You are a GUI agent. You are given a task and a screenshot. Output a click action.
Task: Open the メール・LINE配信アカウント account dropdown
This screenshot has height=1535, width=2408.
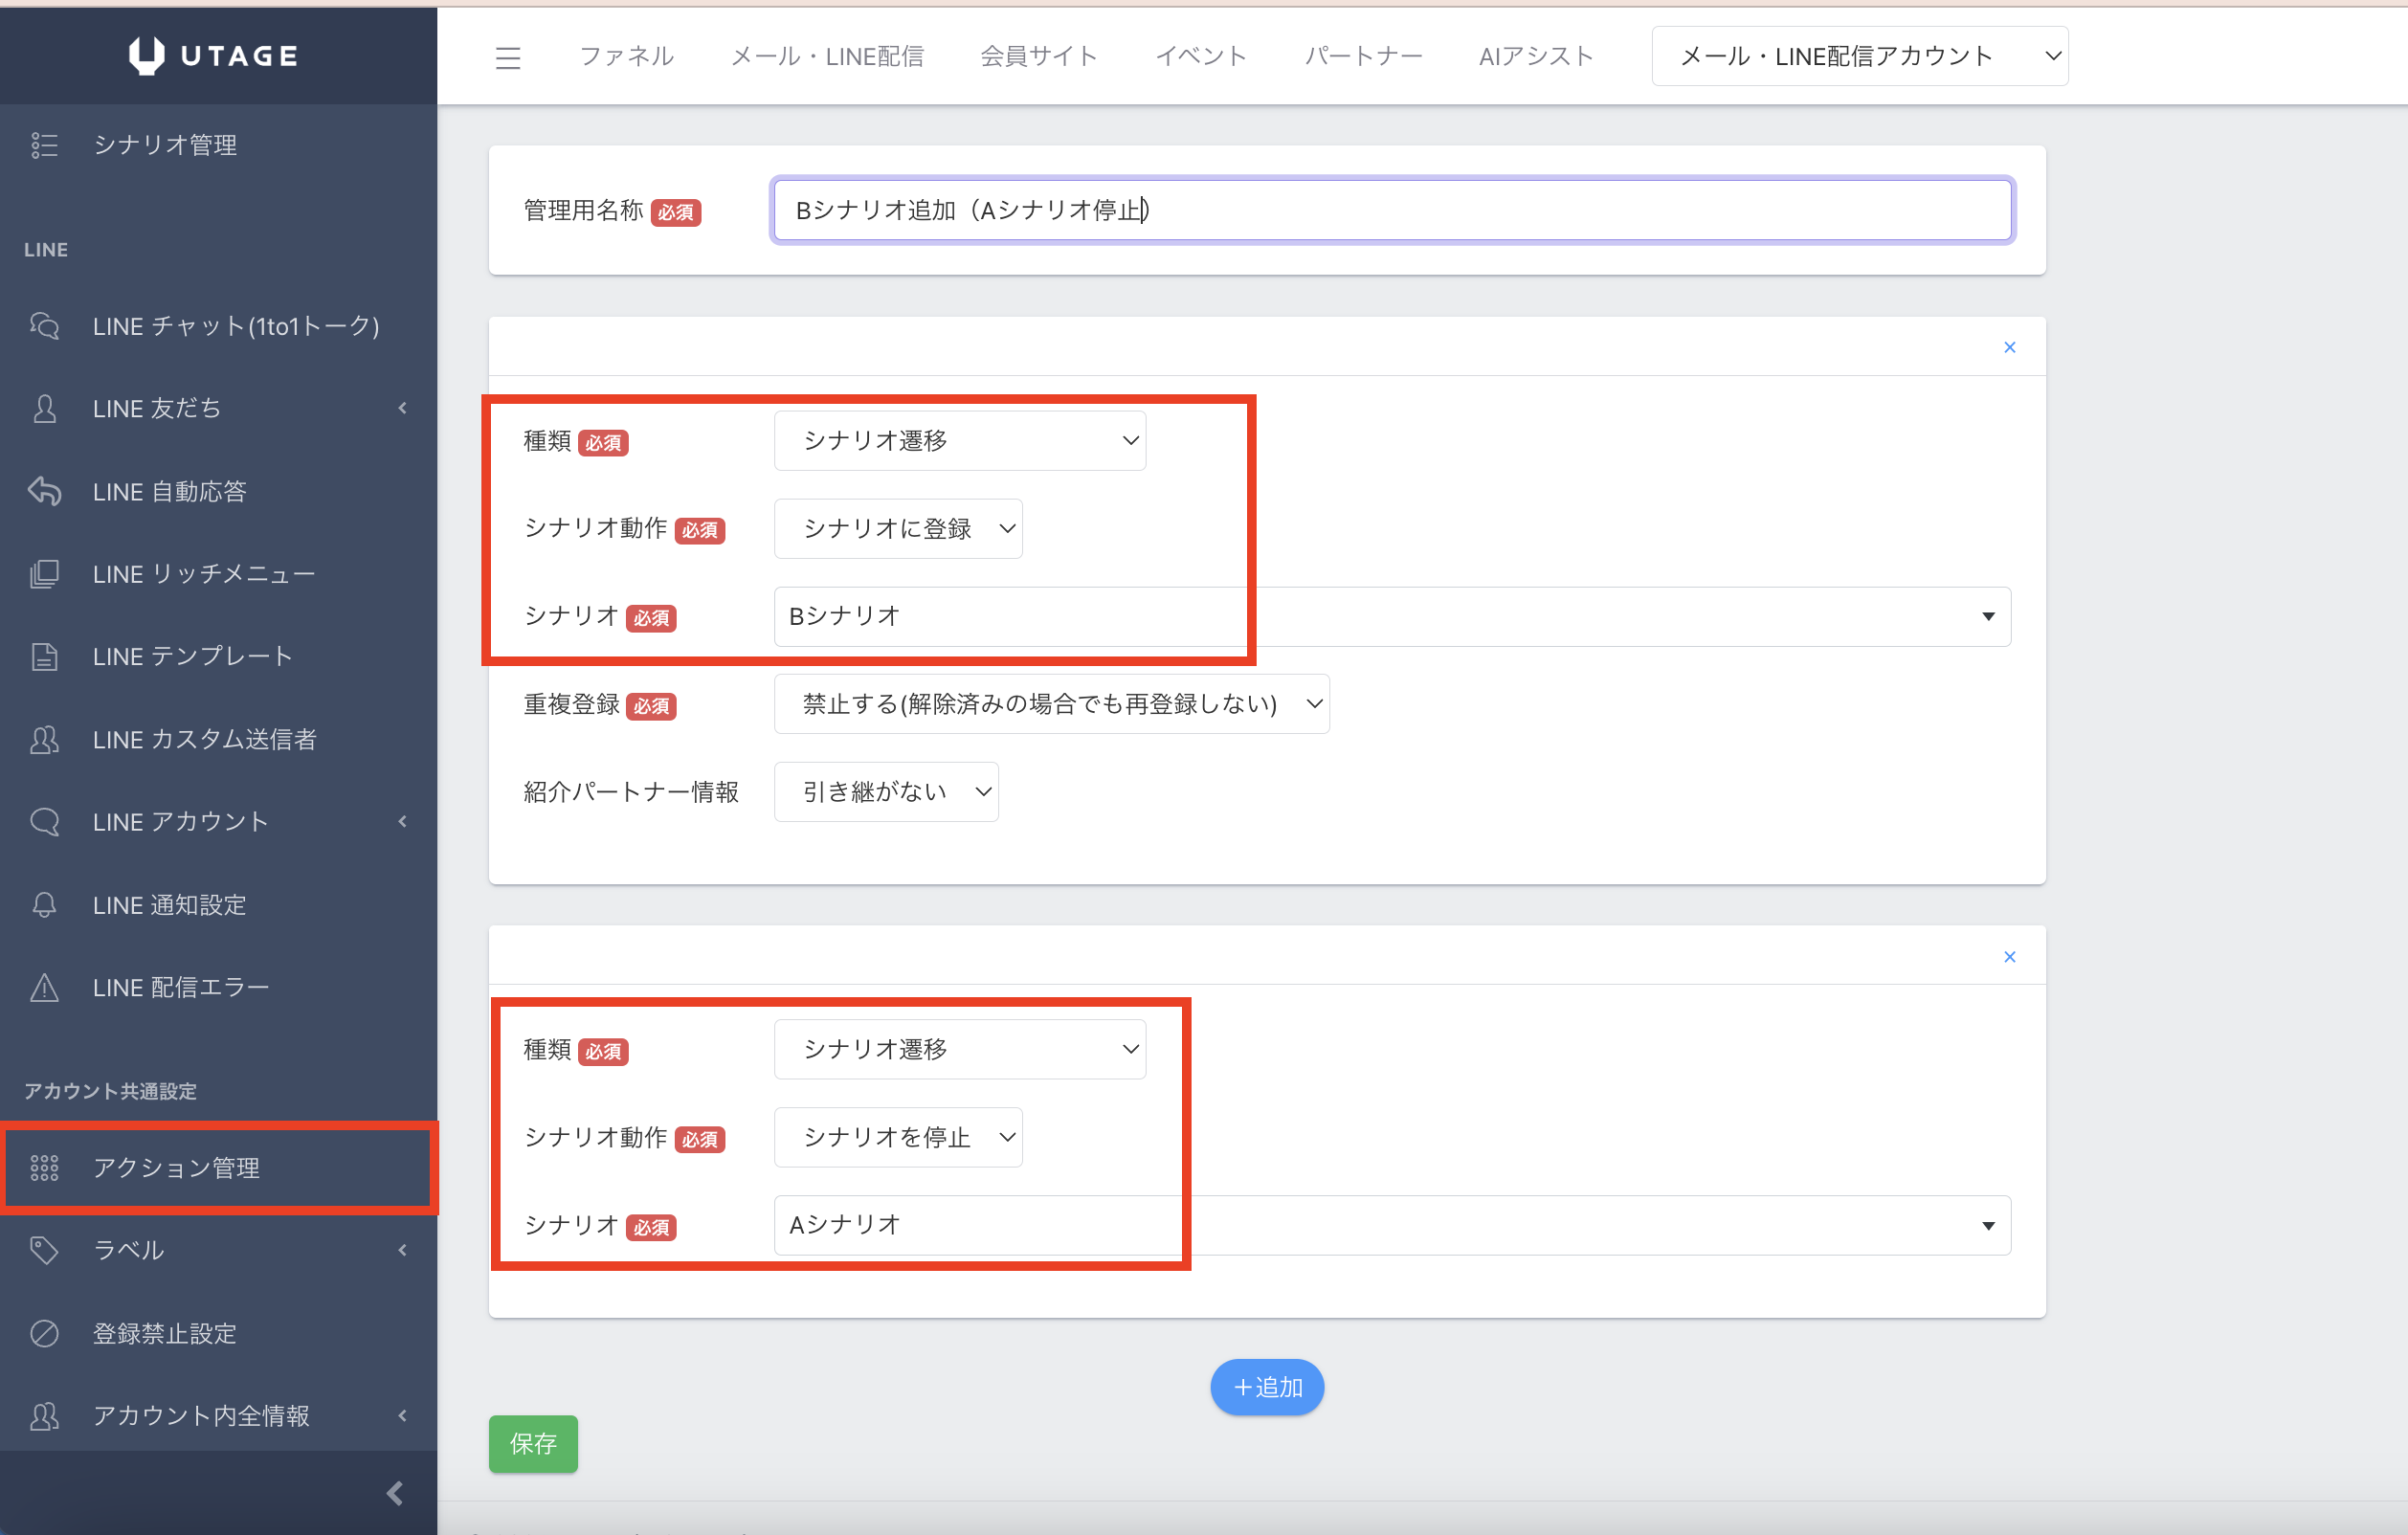1859,56
